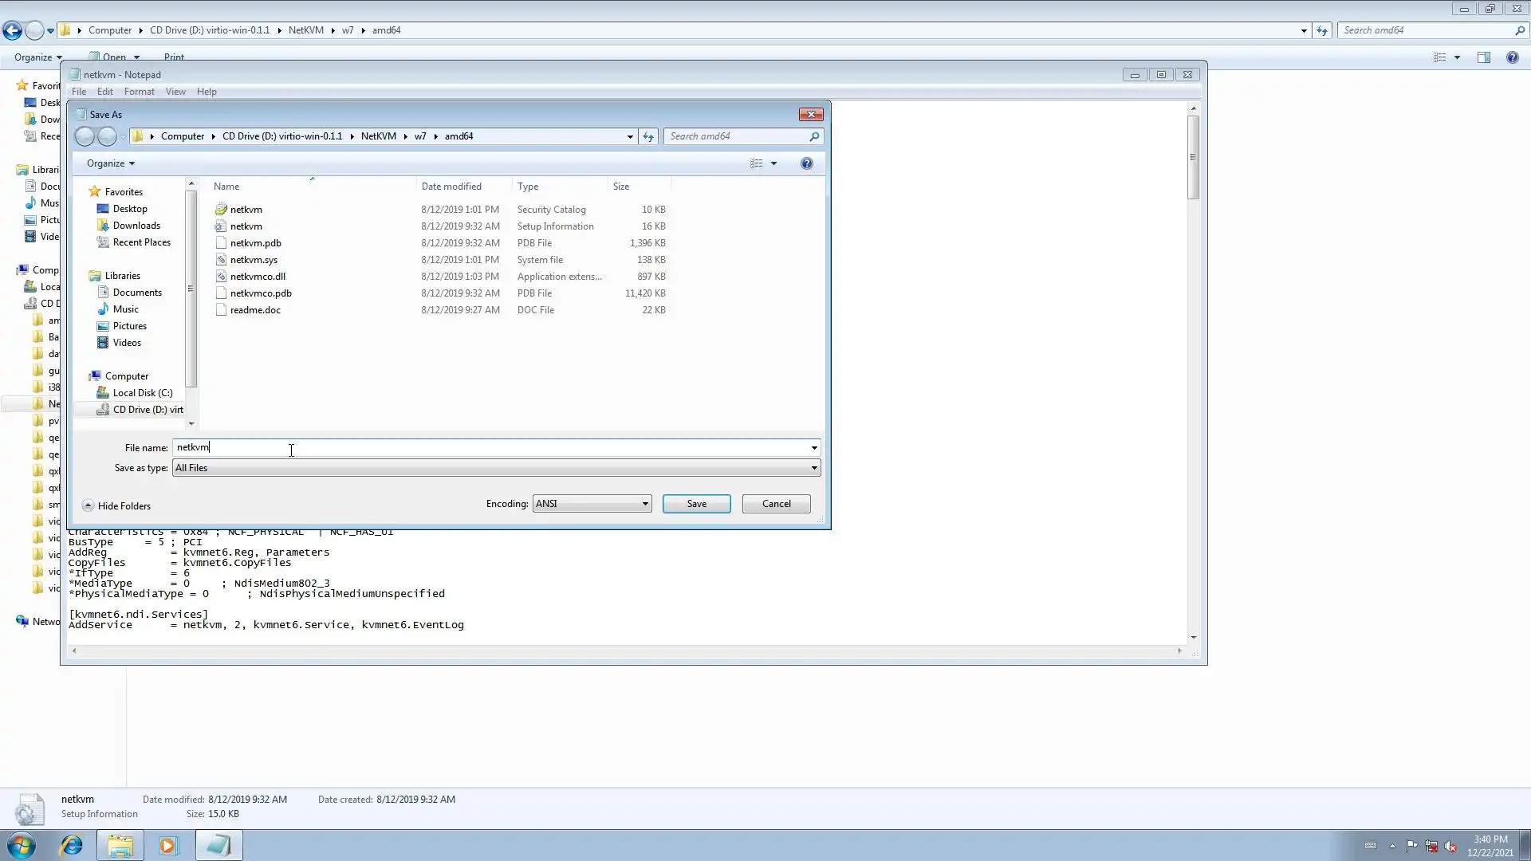Expand the Save as type combo box

pyautogui.click(x=814, y=468)
